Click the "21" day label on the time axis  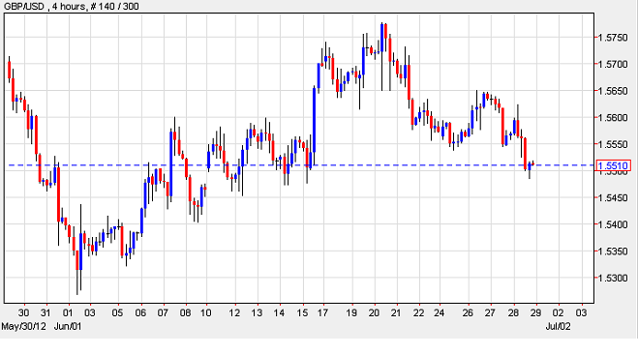pos(396,312)
